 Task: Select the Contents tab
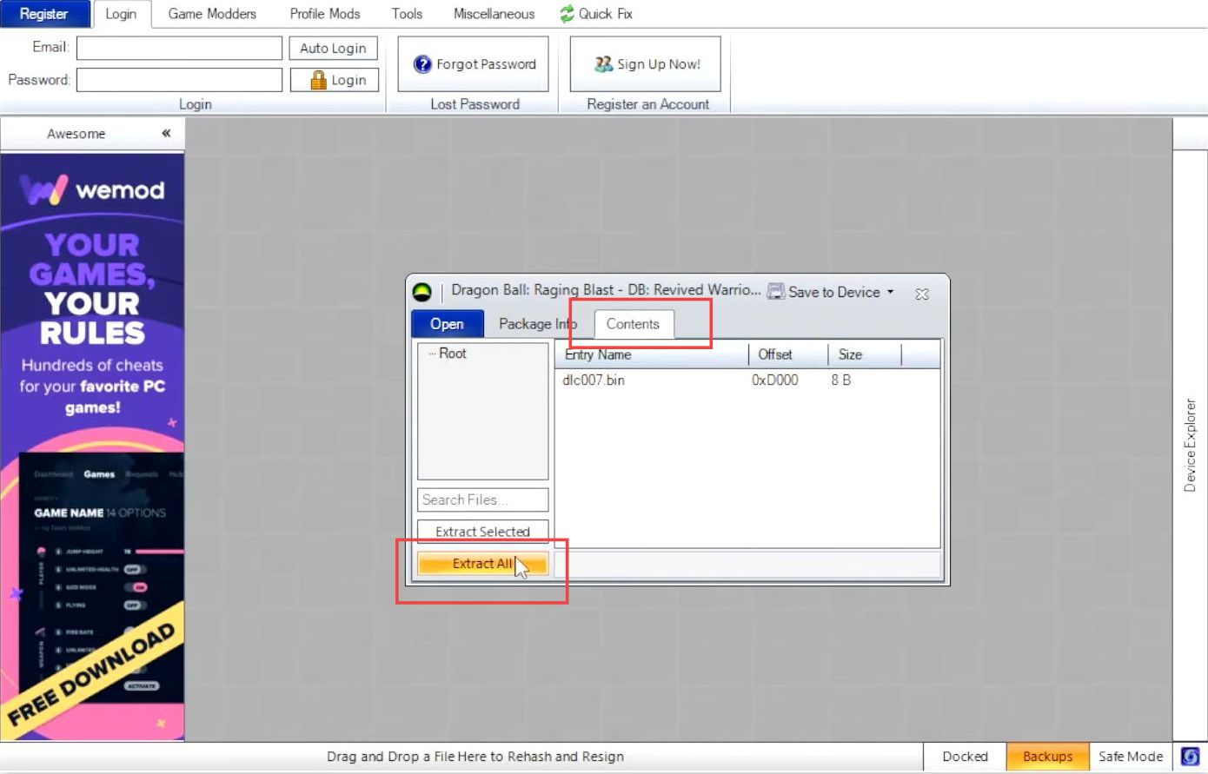coord(634,324)
